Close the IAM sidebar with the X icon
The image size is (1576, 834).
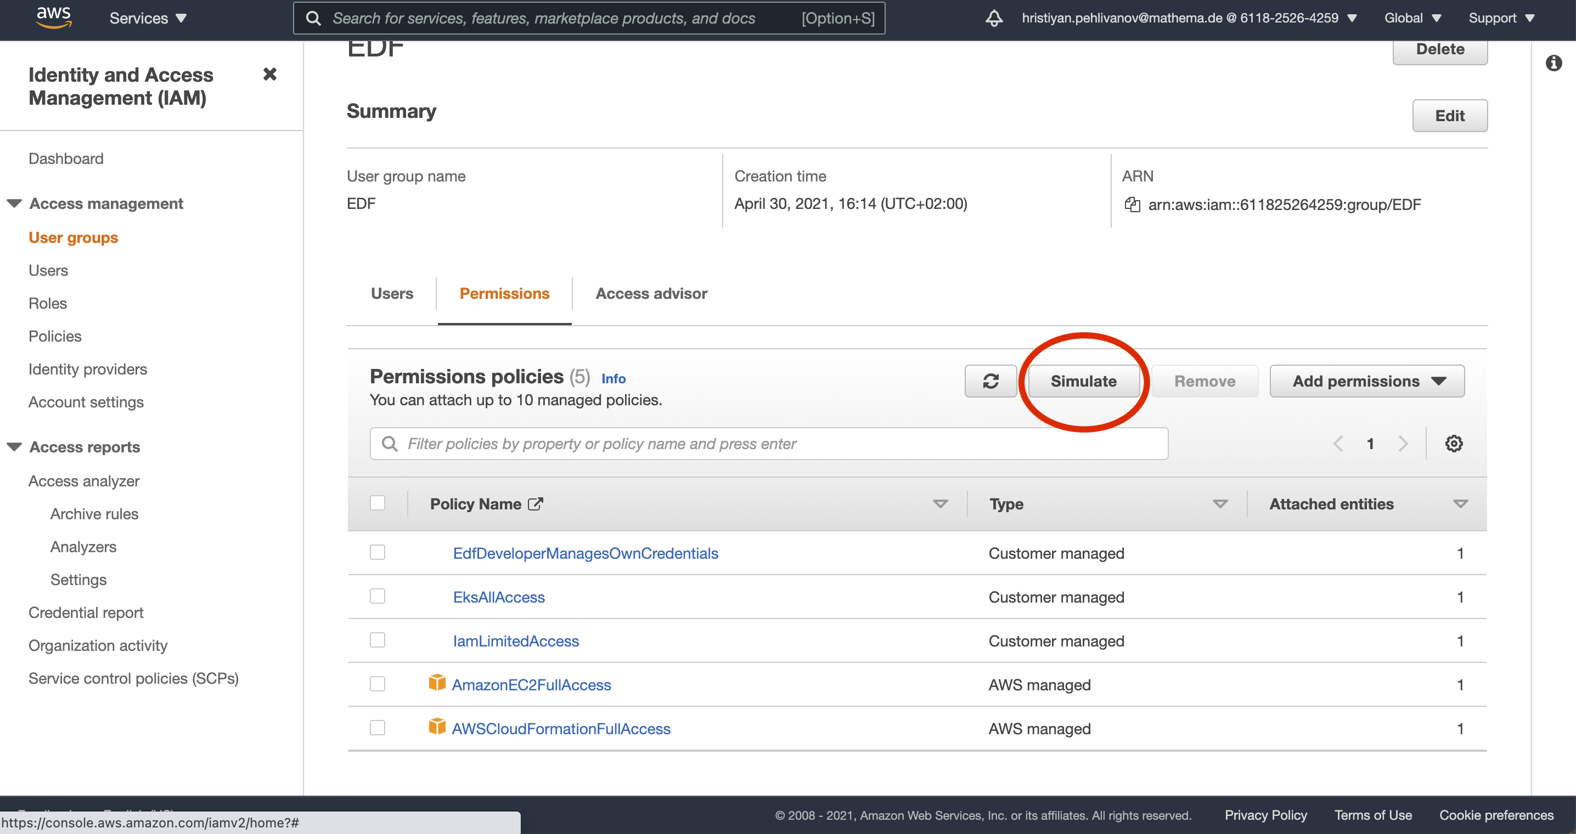[270, 74]
